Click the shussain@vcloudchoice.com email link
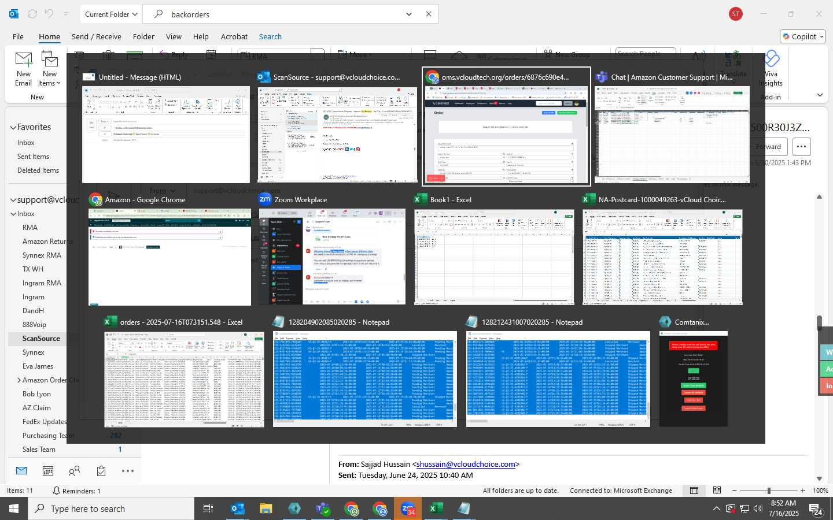This screenshot has width=833, height=520. pos(466,464)
